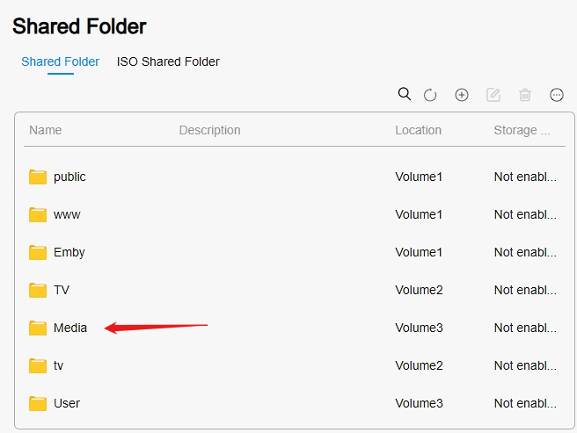
Task: Select the www folder name
Action: (67, 214)
